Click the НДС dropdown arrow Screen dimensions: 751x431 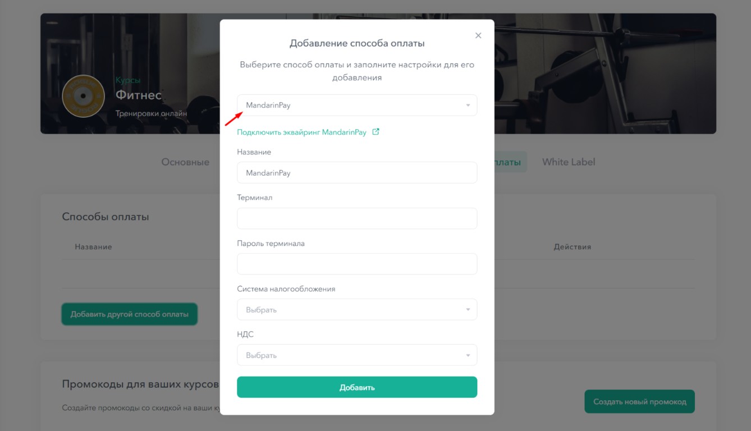click(468, 355)
